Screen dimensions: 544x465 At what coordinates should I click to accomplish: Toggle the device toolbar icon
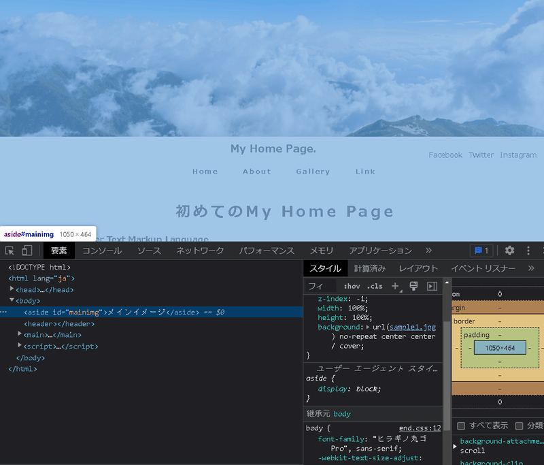pos(27,251)
